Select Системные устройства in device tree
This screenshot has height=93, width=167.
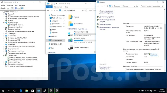(x=15, y=64)
